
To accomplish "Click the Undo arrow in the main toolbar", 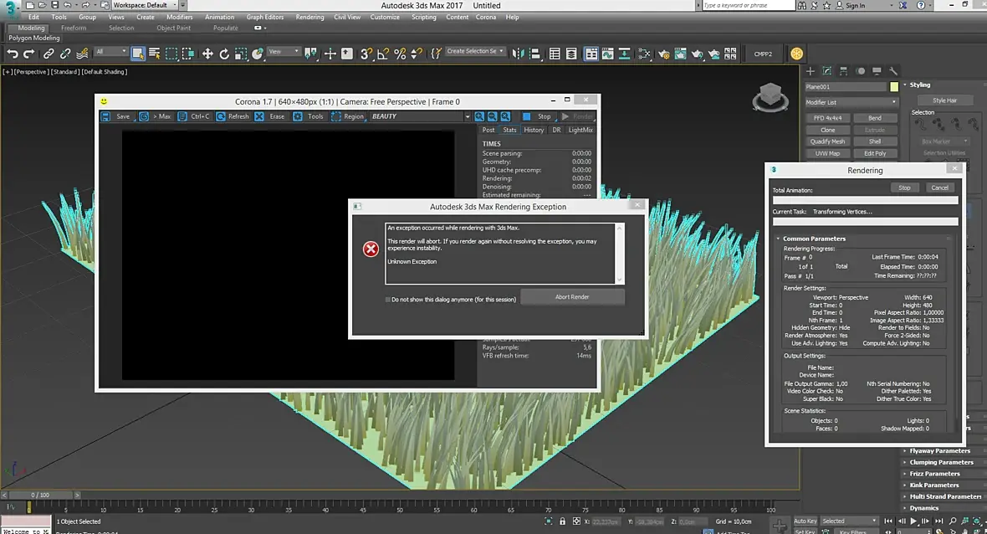I will (12, 54).
